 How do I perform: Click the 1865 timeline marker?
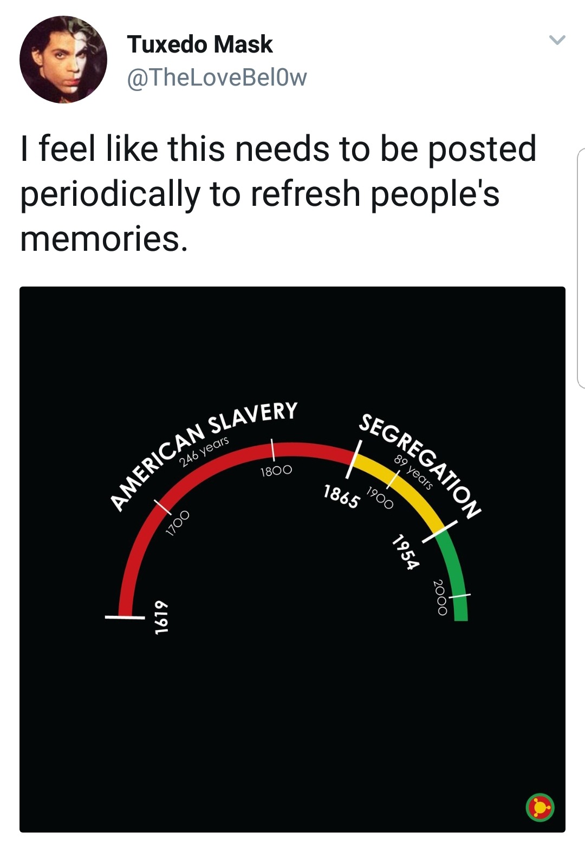point(341,497)
